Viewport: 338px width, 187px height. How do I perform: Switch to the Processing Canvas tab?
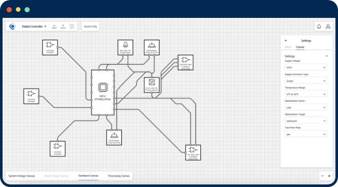click(x=119, y=176)
